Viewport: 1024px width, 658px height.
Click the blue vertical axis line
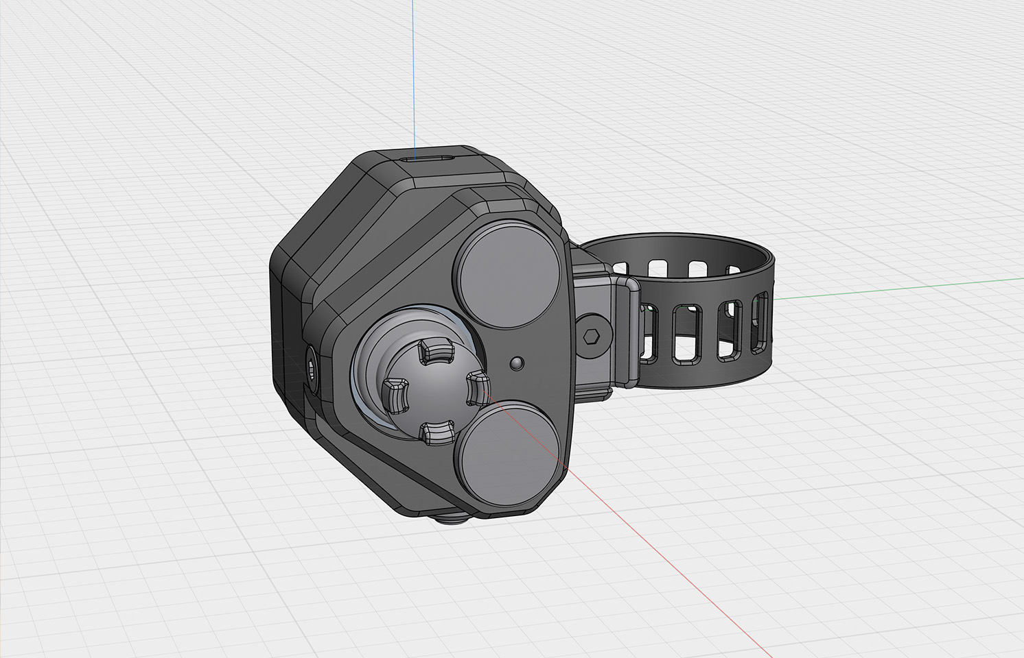(x=414, y=69)
